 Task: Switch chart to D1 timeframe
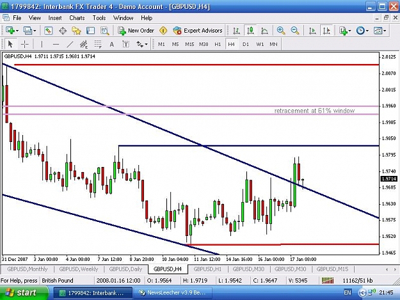(x=246, y=44)
